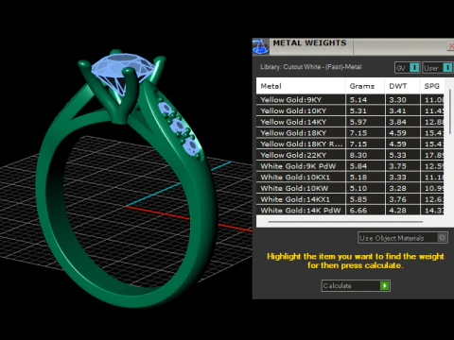Close the Metal Weights panel
Screen dimensions: 454x340
pos(451,46)
